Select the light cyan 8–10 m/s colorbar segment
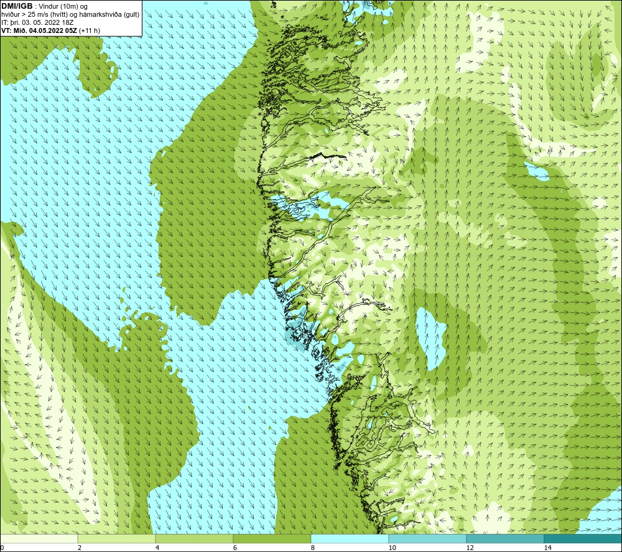Viewport: 622px width, 552px height. click(350, 538)
